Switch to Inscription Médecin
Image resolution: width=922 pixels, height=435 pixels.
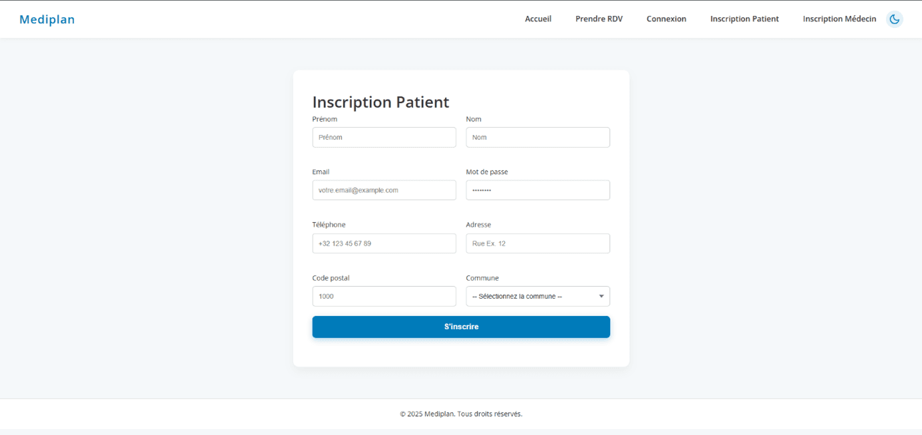(x=840, y=19)
